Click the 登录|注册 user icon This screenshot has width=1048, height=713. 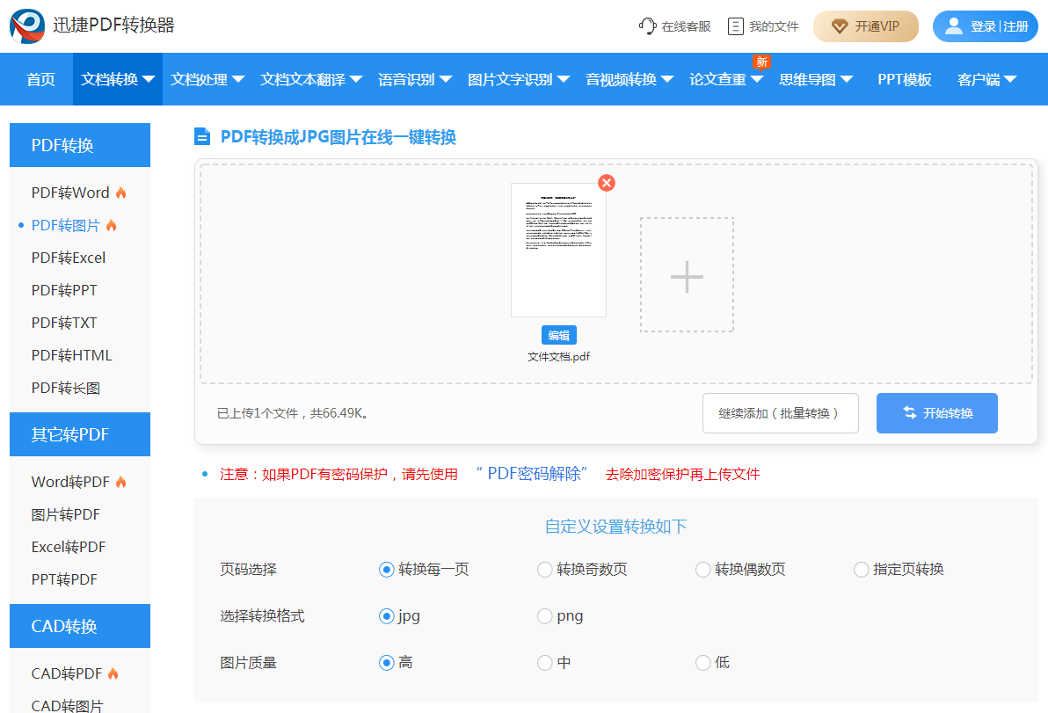point(953,25)
